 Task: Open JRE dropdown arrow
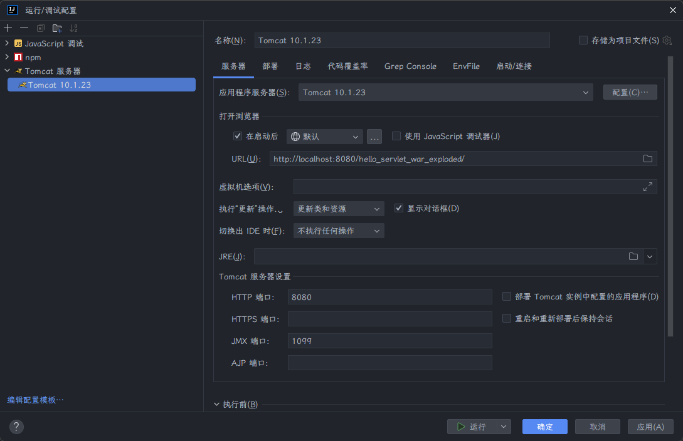coord(650,257)
